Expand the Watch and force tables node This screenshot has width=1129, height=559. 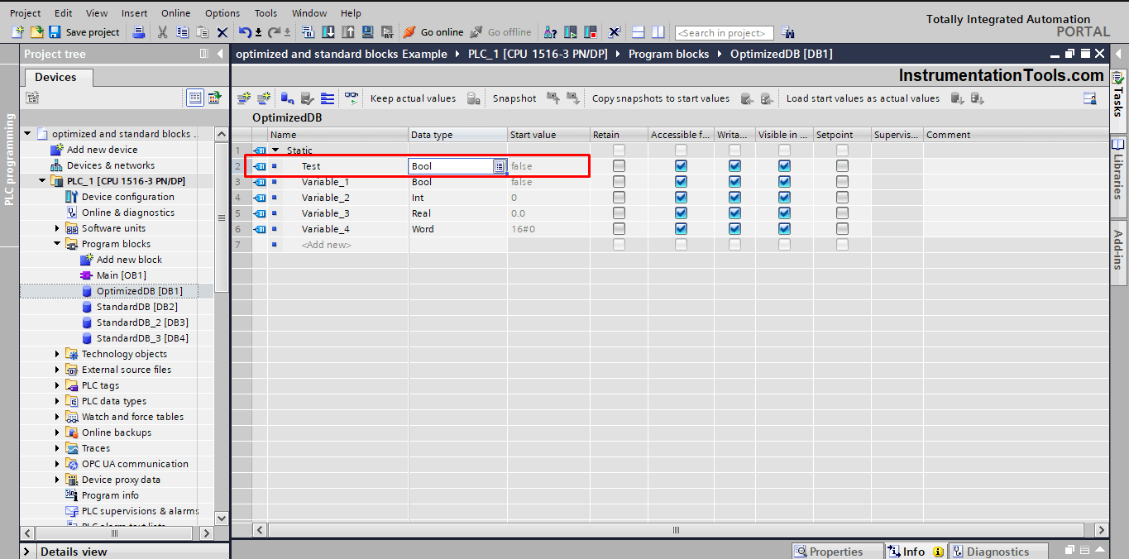click(58, 417)
